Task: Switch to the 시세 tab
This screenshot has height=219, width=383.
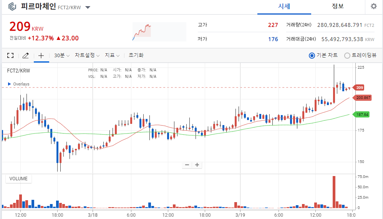Action: point(284,7)
